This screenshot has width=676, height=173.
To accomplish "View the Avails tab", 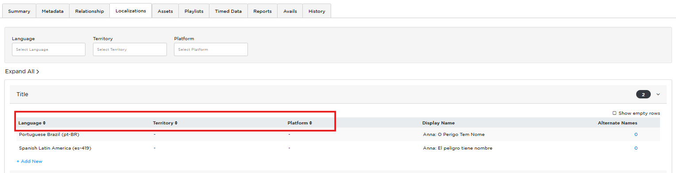I will 290,11.
